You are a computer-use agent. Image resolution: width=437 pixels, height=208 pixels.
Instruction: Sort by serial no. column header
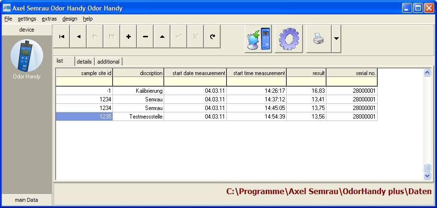click(352, 73)
